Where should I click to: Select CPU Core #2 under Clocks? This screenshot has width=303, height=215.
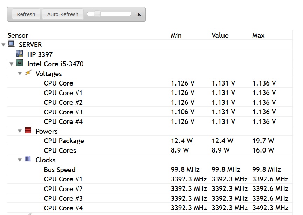click(x=150, y=188)
